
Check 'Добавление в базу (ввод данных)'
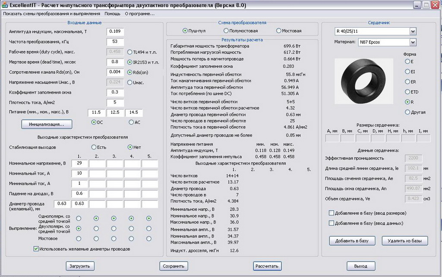331,223
